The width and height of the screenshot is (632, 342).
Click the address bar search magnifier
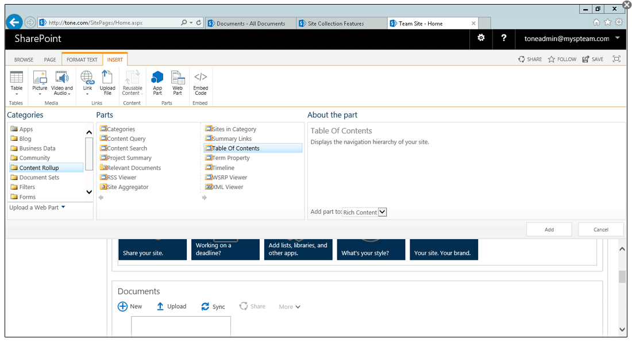pyautogui.click(x=184, y=22)
